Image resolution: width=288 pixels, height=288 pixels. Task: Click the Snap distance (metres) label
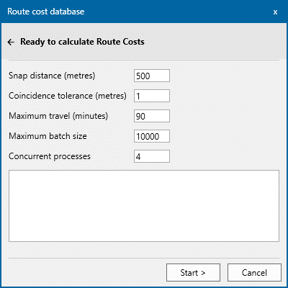click(x=52, y=76)
